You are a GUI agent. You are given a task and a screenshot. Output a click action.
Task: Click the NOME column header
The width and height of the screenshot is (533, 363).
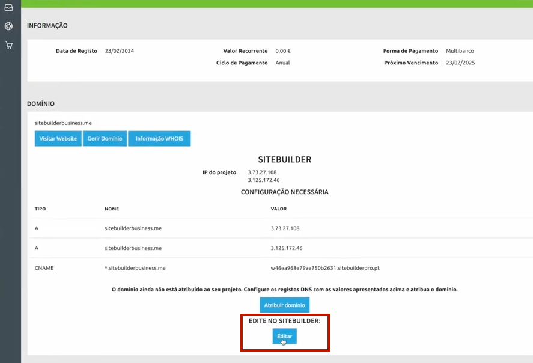tap(112, 209)
